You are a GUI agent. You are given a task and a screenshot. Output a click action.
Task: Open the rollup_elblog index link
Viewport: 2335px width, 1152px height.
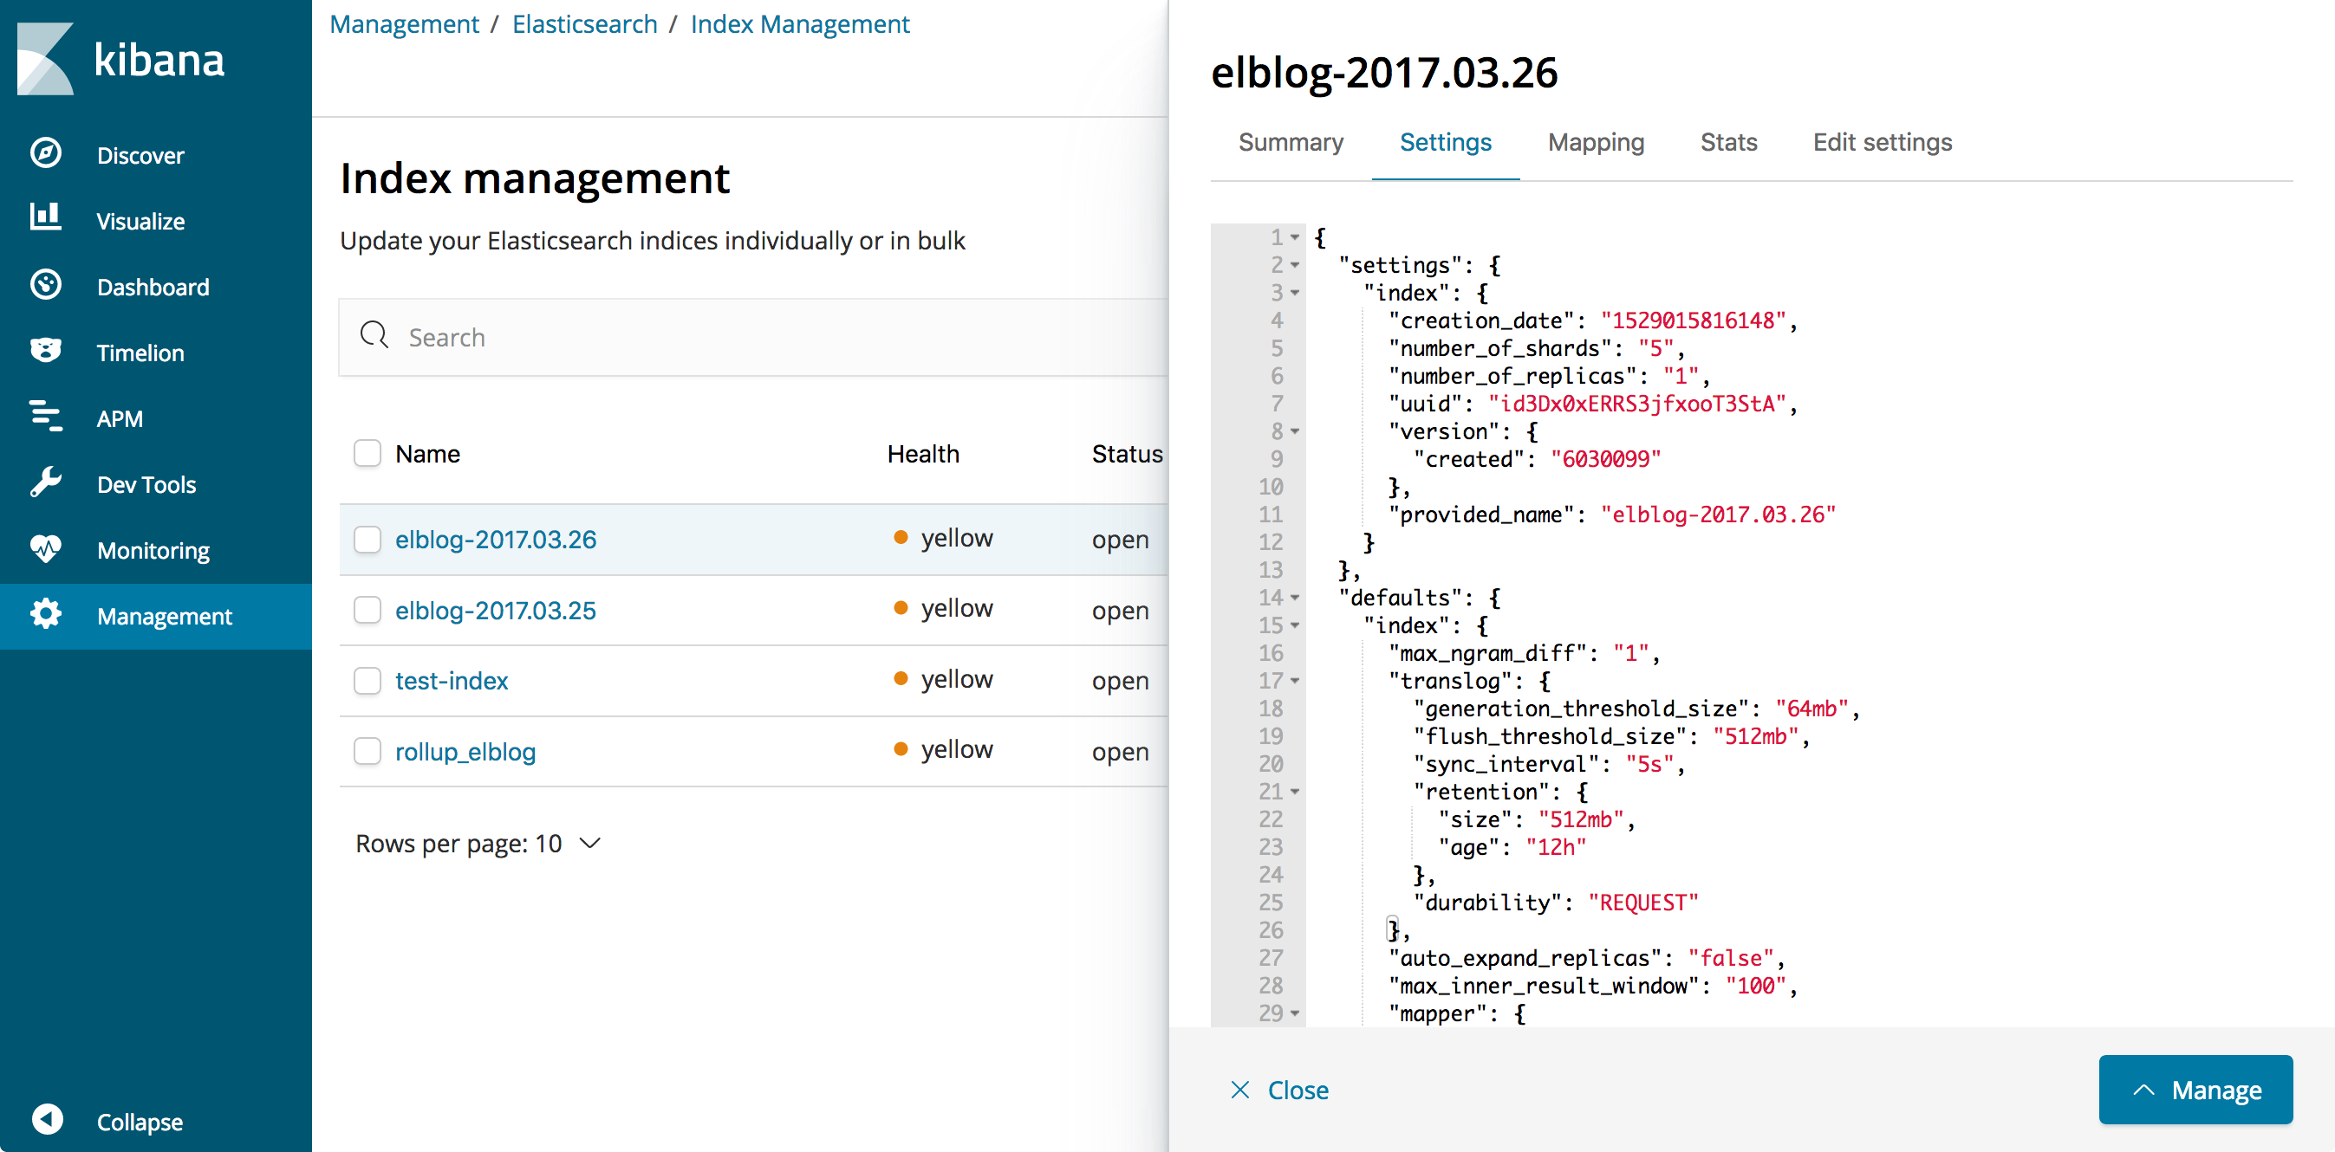[465, 752]
